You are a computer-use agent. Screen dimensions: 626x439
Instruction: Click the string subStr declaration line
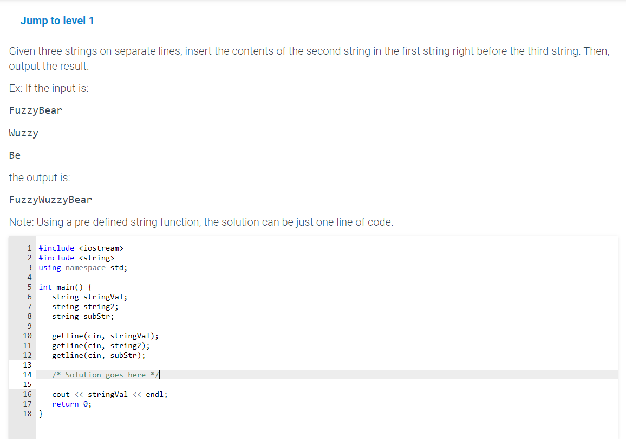83,317
